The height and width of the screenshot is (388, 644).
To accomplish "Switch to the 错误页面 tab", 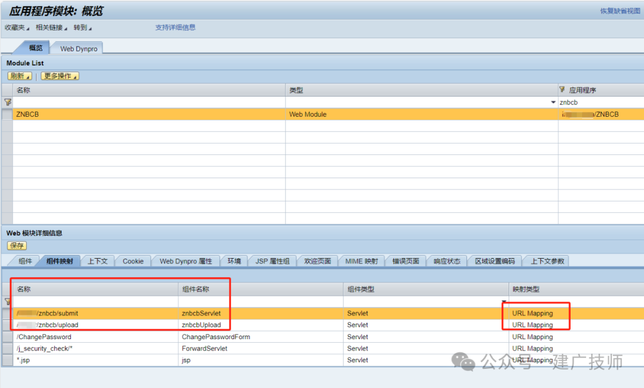I will coord(406,261).
